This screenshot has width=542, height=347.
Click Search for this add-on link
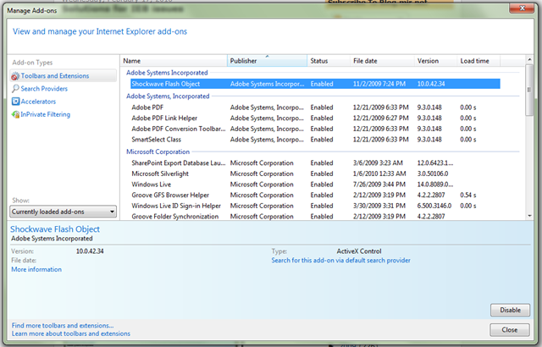(x=340, y=261)
